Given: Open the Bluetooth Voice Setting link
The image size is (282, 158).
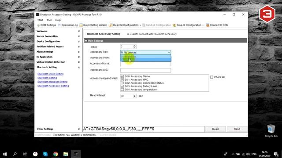Looking at the screenshot, I should click(51, 74).
